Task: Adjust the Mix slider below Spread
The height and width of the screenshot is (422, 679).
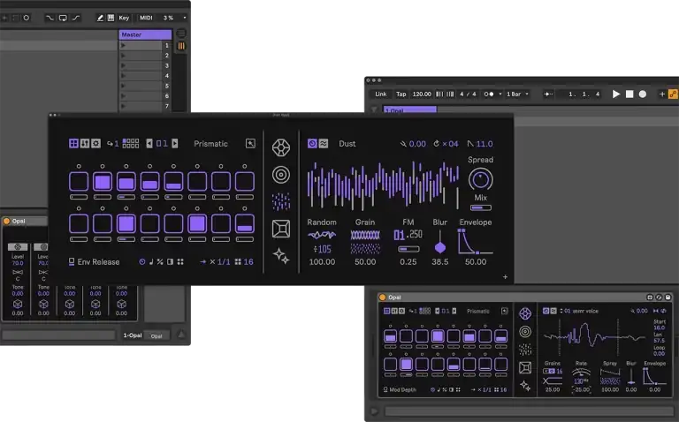Action: [481, 207]
